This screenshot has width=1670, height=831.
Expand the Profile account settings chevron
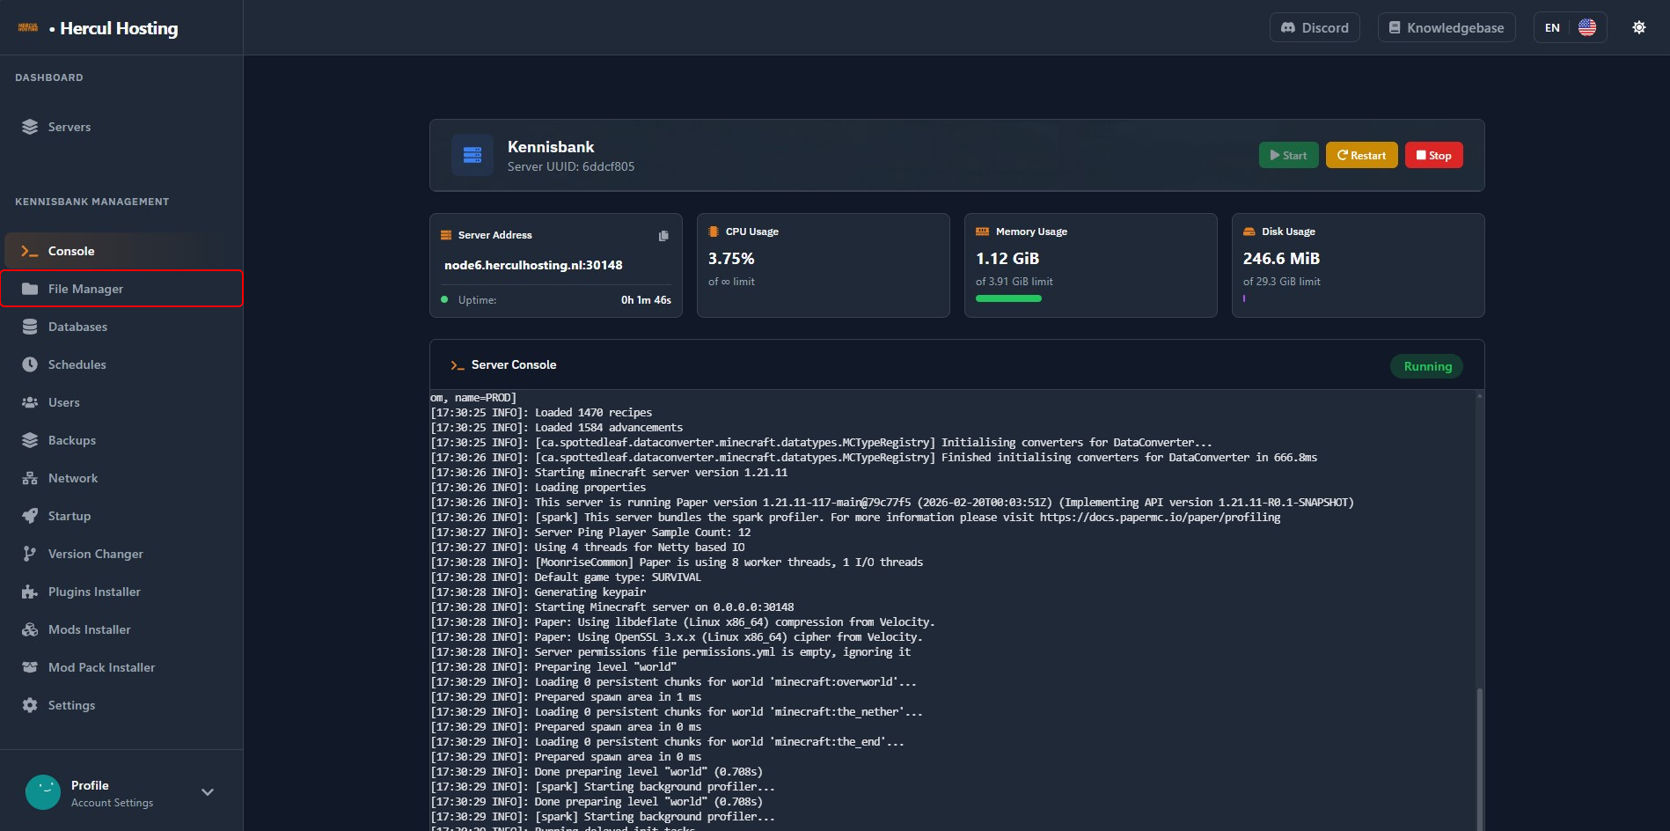208,792
